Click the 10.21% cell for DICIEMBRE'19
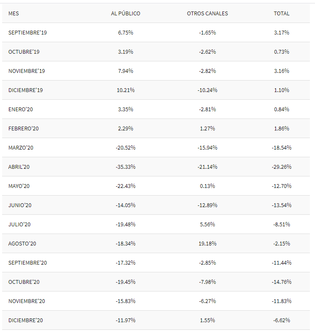This screenshot has height=332, width=315. 125,90
